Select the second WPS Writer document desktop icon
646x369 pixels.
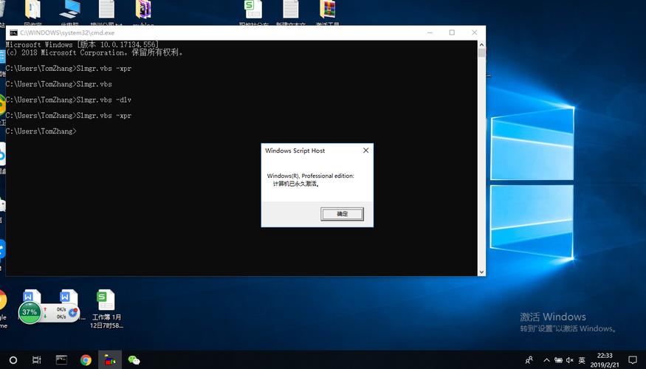coord(69,297)
